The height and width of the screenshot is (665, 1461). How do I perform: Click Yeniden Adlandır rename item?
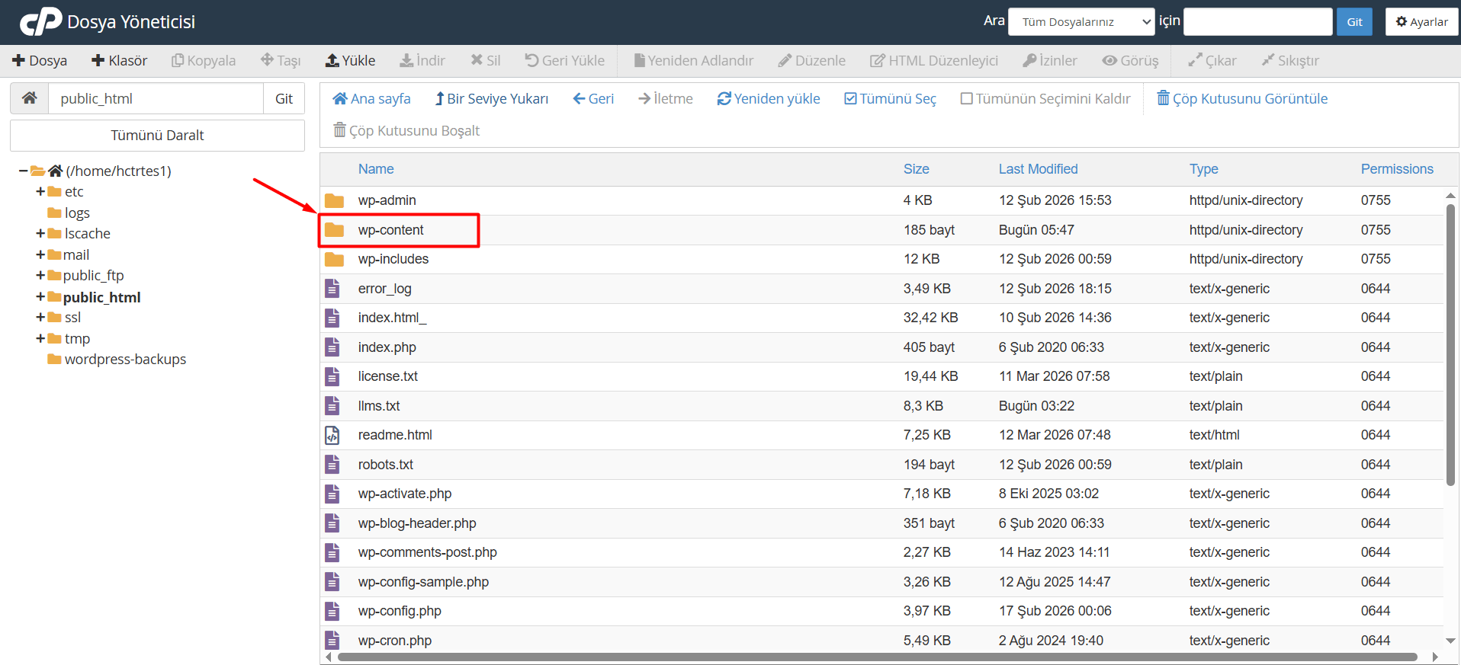tap(694, 60)
